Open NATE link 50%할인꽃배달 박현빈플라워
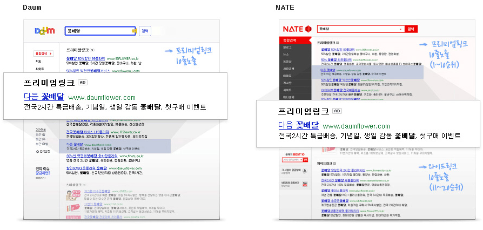The height and width of the screenshot is (230, 483). [339, 79]
